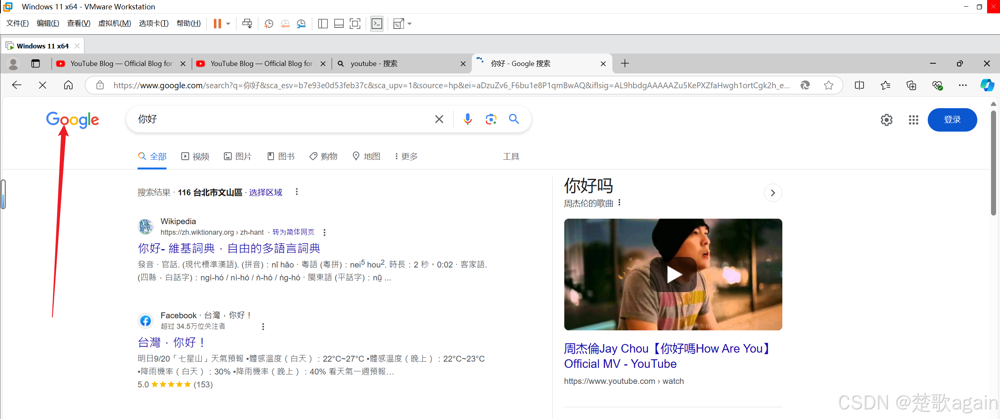The image size is (1000, 419).
Task: Open Google Lens image search icon
Action: (x=491, y=119)
